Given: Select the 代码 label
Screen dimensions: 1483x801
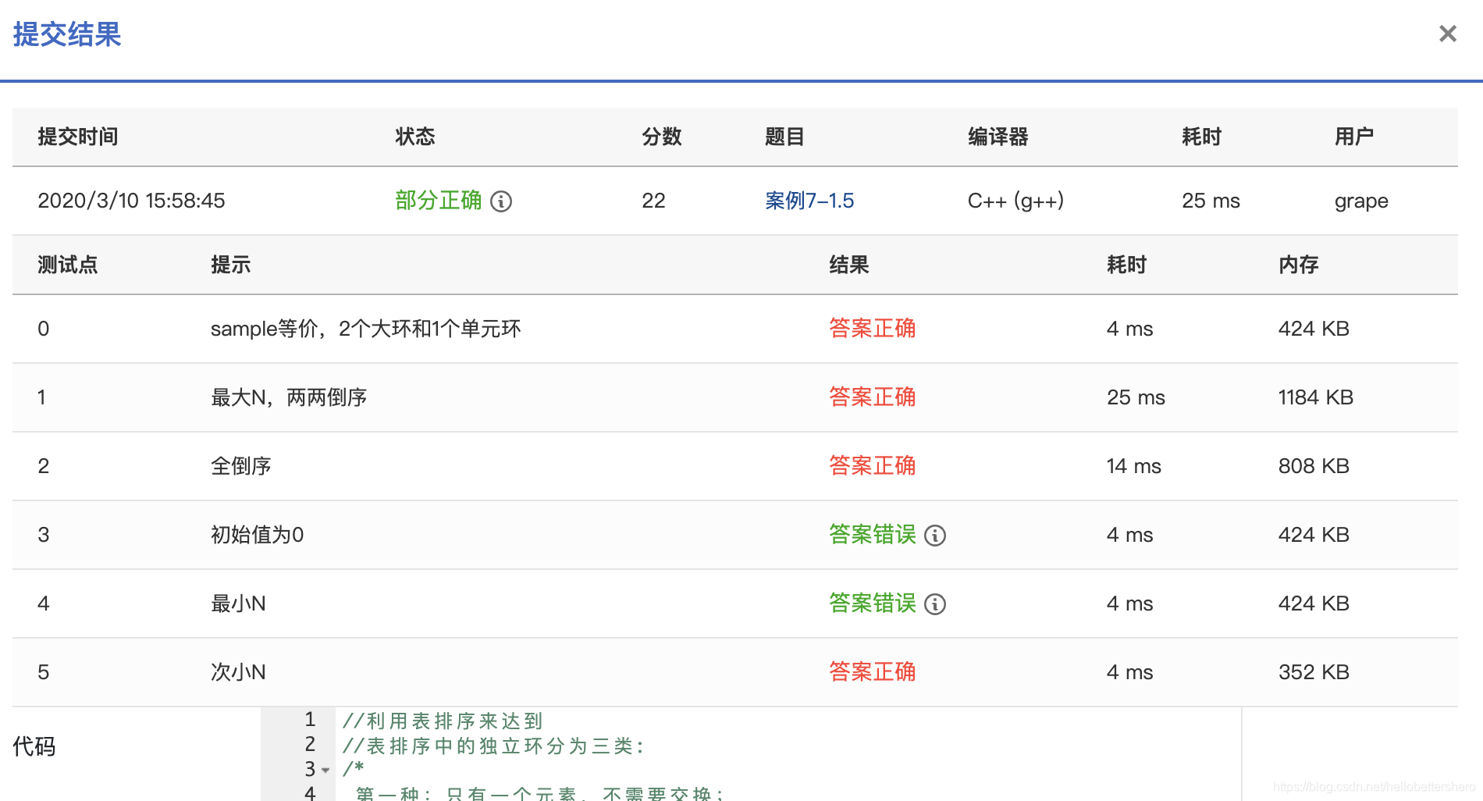Looking at the screenshot, I should 34,746.
